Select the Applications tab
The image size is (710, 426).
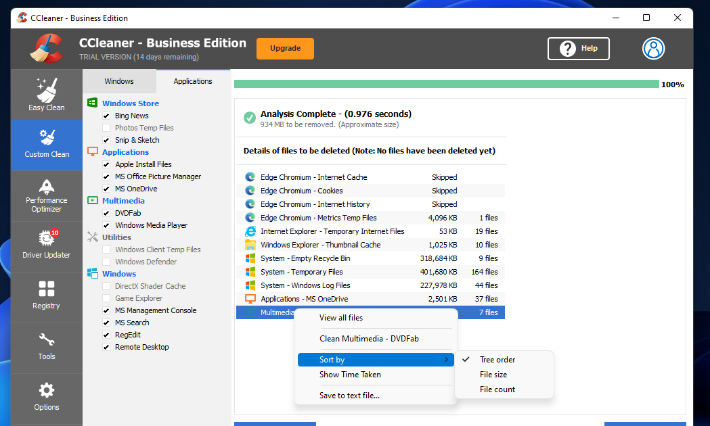[x=193, y=81]
